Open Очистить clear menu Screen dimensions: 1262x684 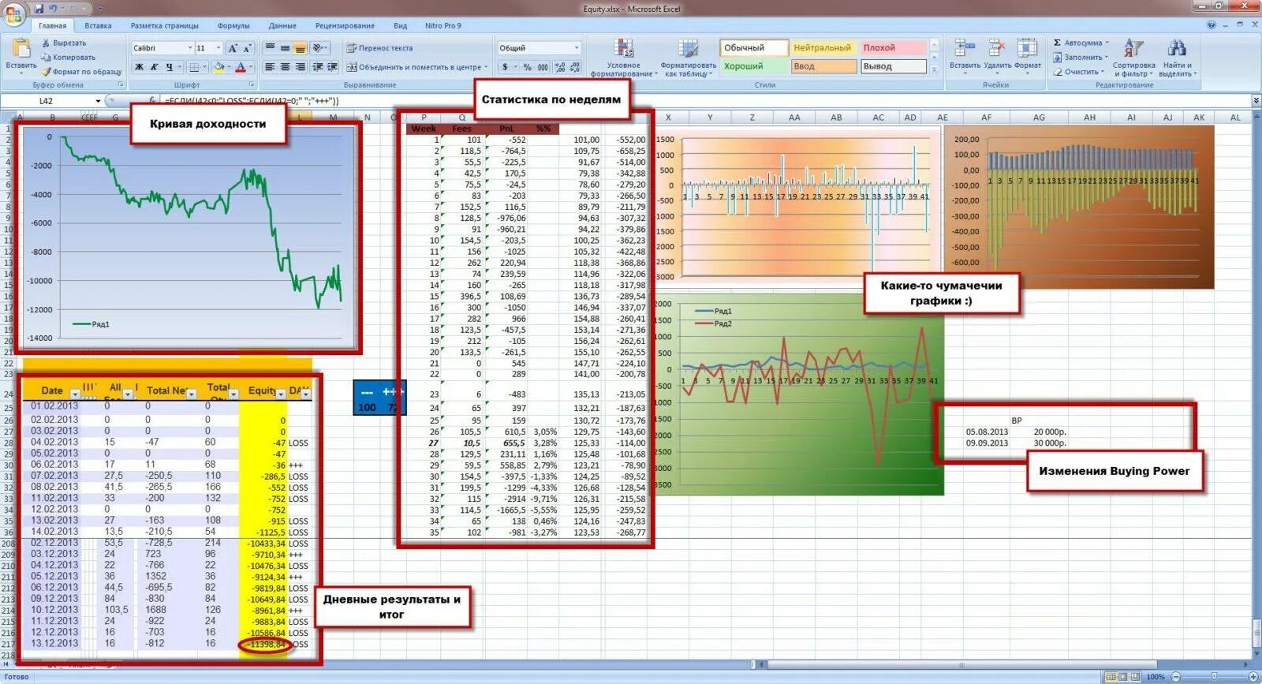tap(1078, 72)
